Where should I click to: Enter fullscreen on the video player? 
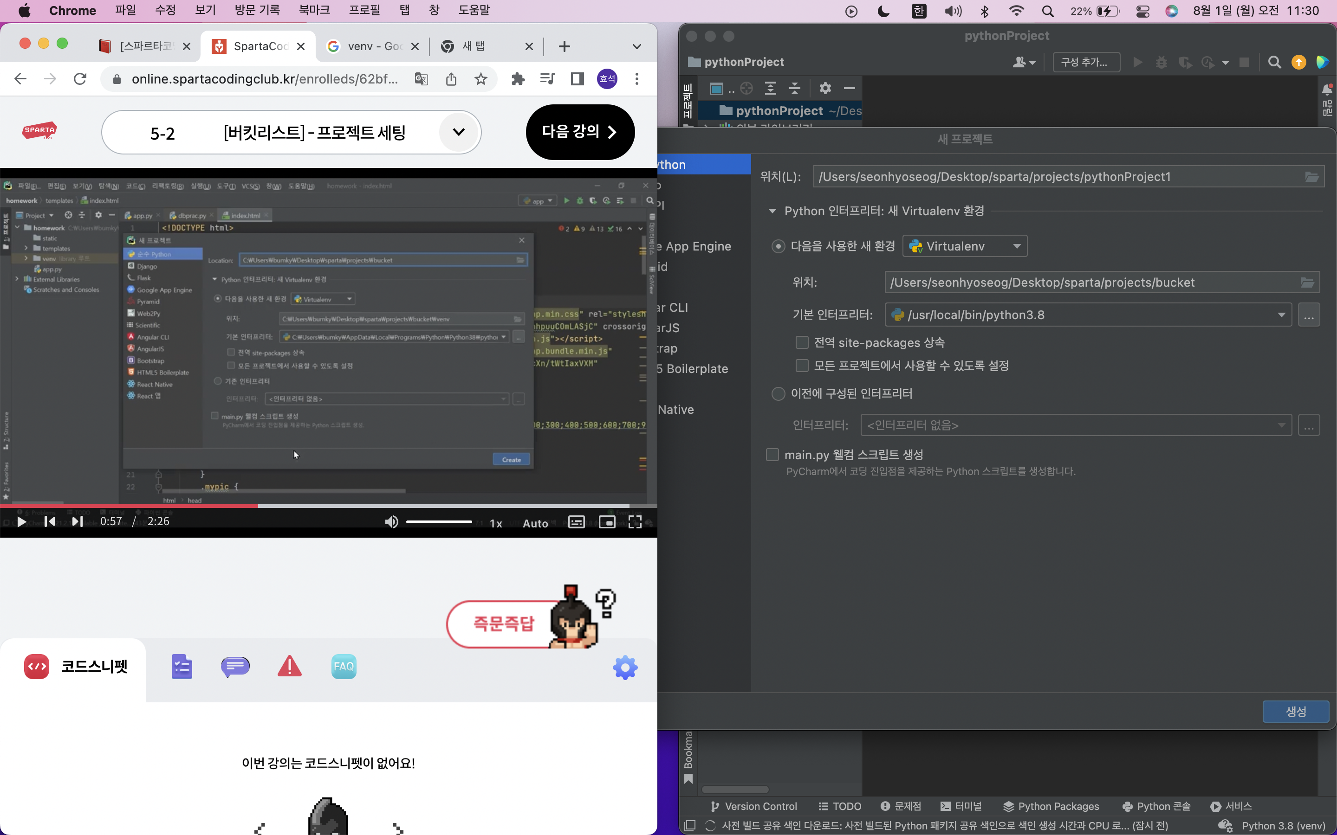[x=635, y=522]
